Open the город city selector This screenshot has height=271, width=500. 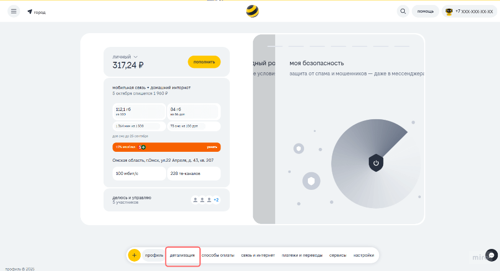coord(40,12)
